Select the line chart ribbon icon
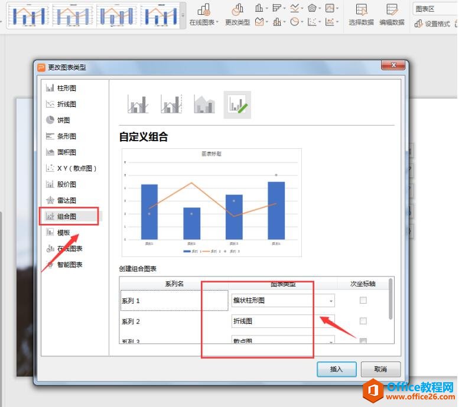The image size is (459, 407). (x=295, y=8)
